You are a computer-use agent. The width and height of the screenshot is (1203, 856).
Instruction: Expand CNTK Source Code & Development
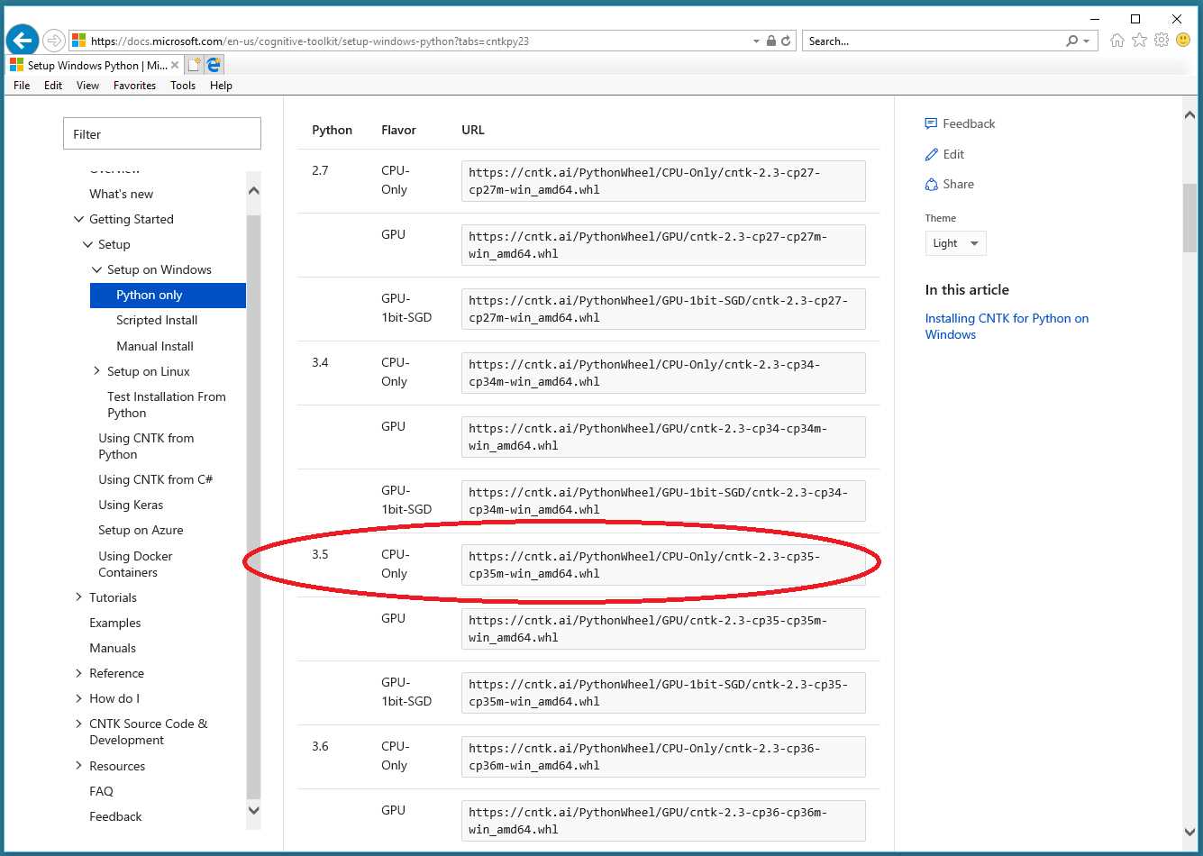point(78,724)
